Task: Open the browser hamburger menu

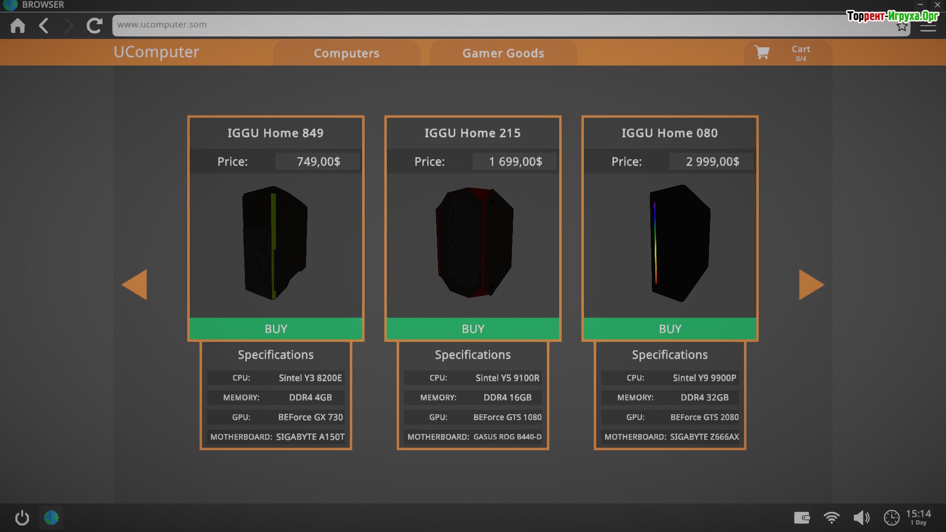Action: [928, 28]
